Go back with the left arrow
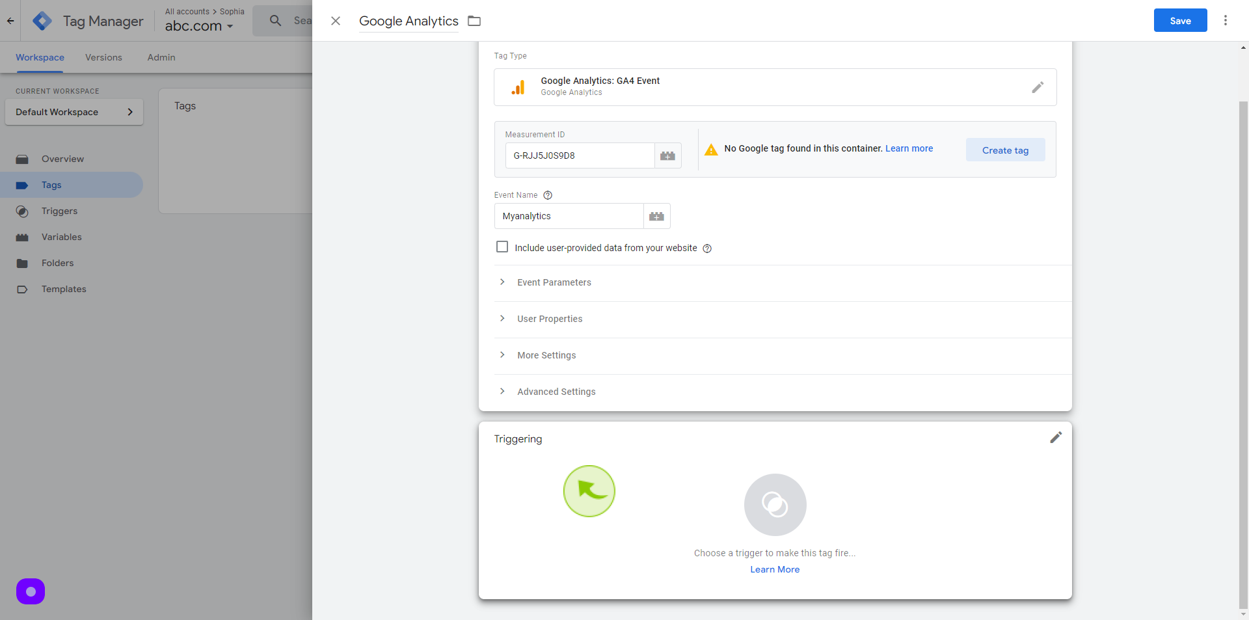 point(10,21)
